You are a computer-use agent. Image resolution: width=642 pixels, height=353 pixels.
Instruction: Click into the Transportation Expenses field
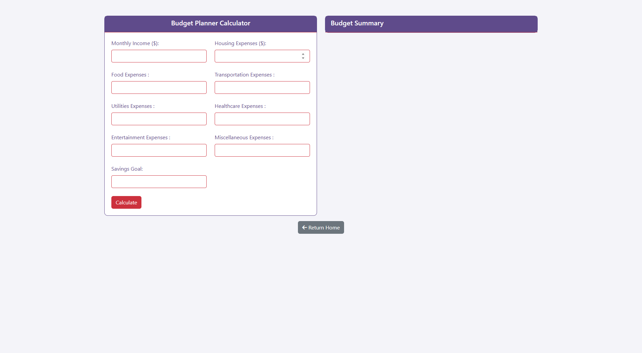click(262, 87)
